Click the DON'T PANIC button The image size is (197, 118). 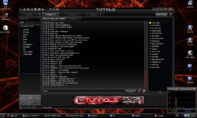tap(162, 14)
